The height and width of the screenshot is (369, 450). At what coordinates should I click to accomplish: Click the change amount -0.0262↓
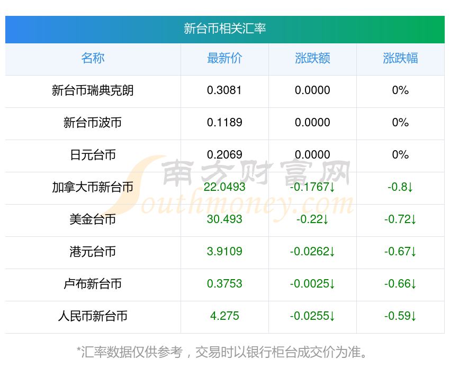(x=312, y=252)
